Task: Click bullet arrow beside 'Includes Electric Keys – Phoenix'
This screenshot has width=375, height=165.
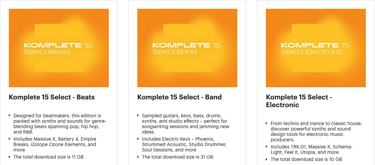Action: [x=138, y=139]
